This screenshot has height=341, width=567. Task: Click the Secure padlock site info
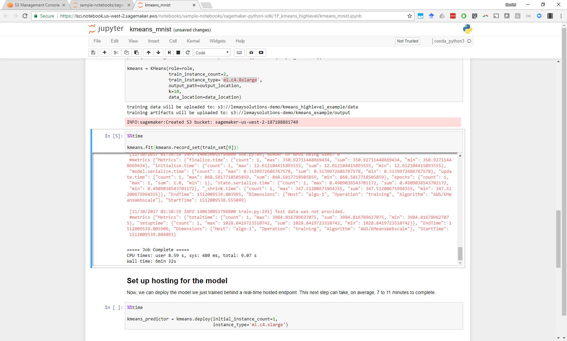[44, 16]
